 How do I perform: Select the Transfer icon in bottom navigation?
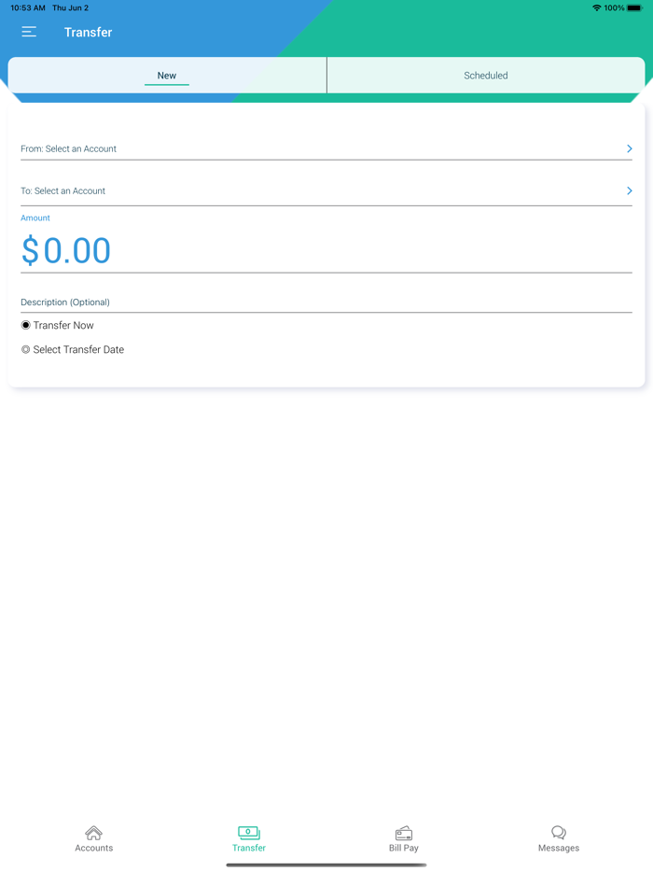click(x=248, y=834)
